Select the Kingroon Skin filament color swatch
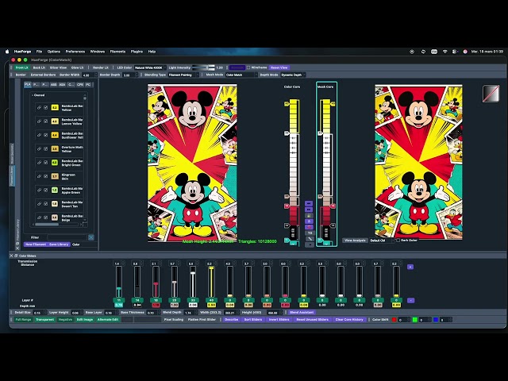508x381 pixels. click(55, 176)
